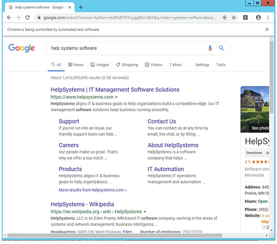Switch to the Shopping tab
This screenshot has height=244, width=277.
pyautogui.click(x=127, y=65)
